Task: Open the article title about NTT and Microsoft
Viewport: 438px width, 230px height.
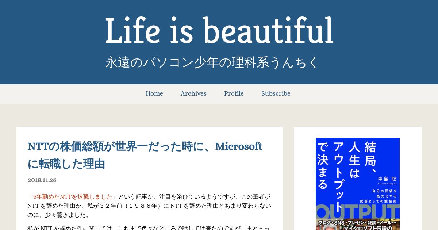Action: pyautogui.click(x=145, y=155)
